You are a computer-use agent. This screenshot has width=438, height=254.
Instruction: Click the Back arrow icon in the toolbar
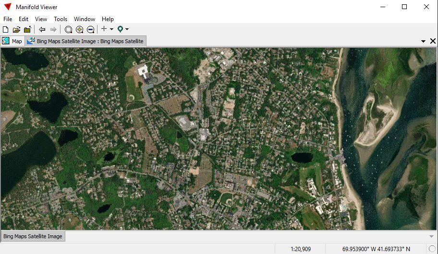(42, 30)
